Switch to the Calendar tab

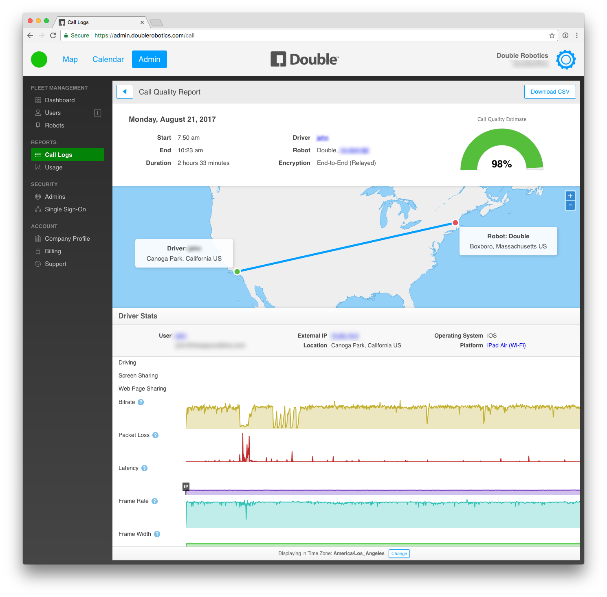(x=108, y=59)
